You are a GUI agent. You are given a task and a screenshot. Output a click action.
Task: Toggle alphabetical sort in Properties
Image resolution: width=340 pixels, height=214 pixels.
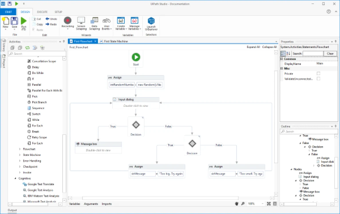coord(288,53)
